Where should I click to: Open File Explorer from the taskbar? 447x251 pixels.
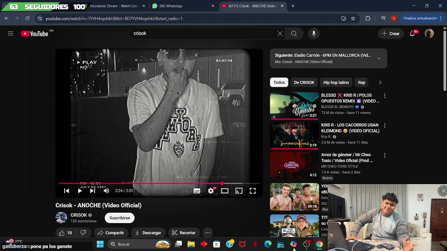tap(191, 244)
